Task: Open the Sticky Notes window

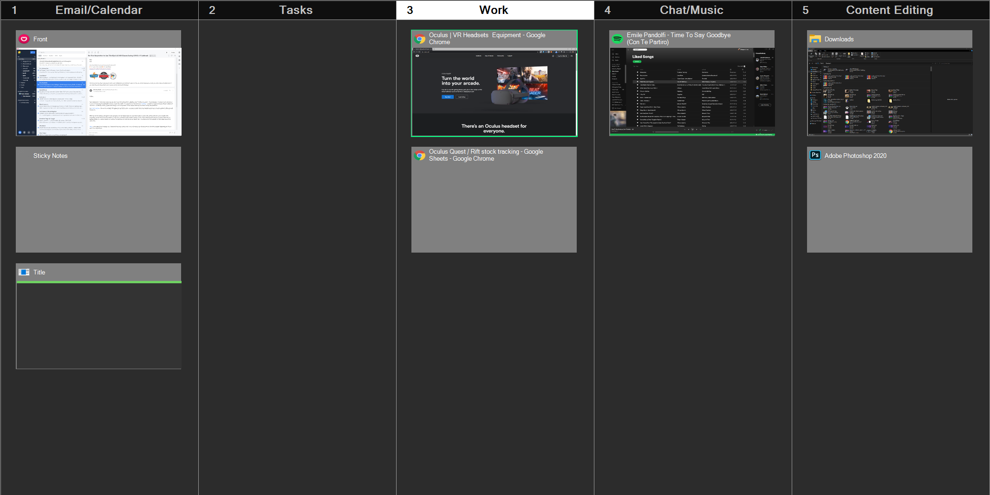Action: [98, 200]
